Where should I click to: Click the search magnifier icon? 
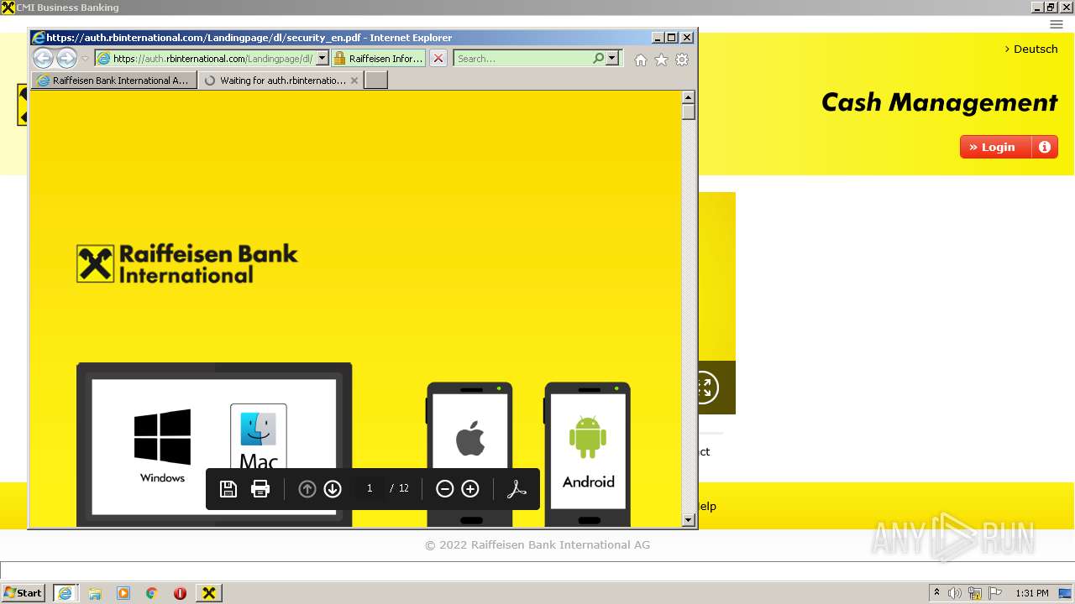click(598, 59)
